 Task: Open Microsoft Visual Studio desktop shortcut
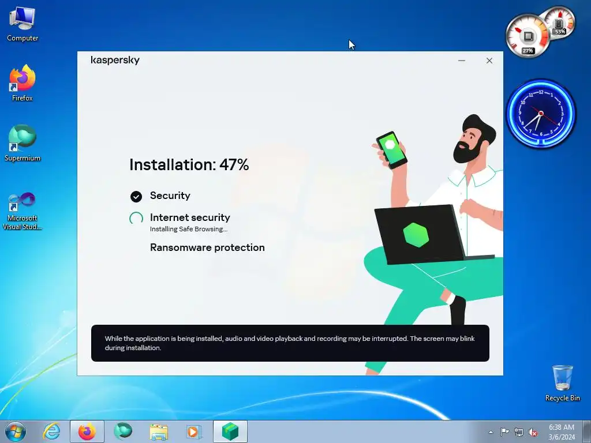tap(23, 211)
